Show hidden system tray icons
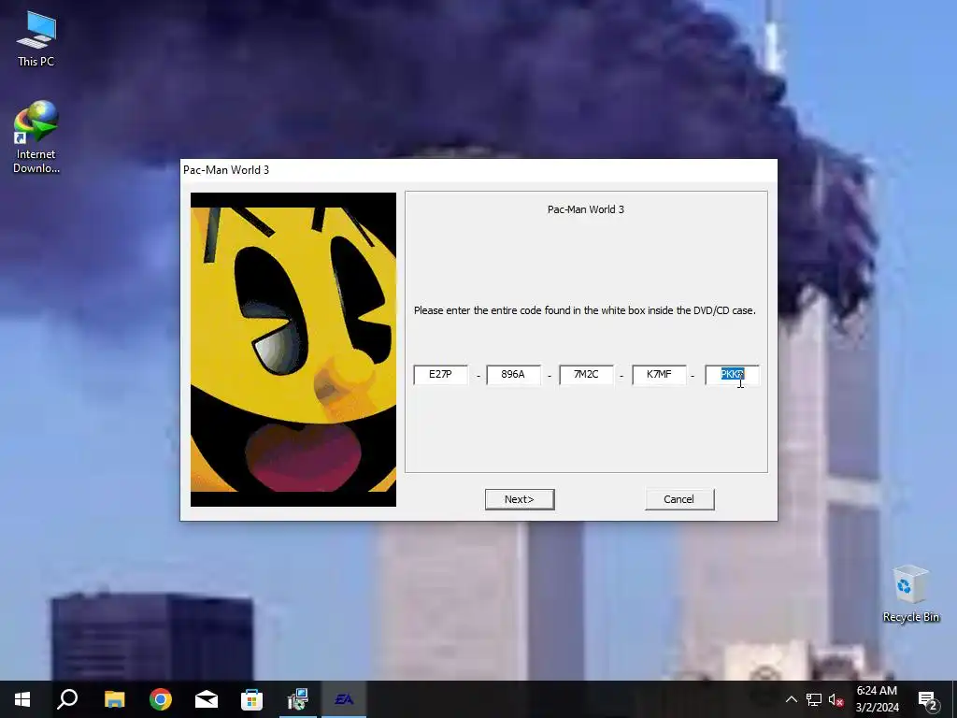Screen dimensions: 957x718 click(x=791, y=699)
